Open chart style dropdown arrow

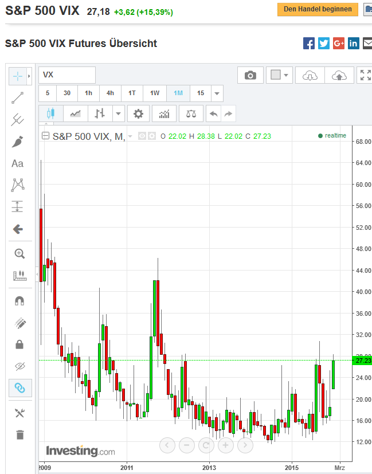[x=119, y=113]
